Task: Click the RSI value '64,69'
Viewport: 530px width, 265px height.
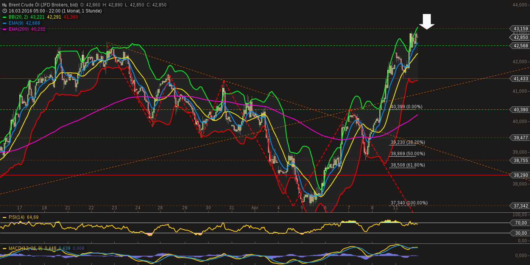Action: [33, 217]
